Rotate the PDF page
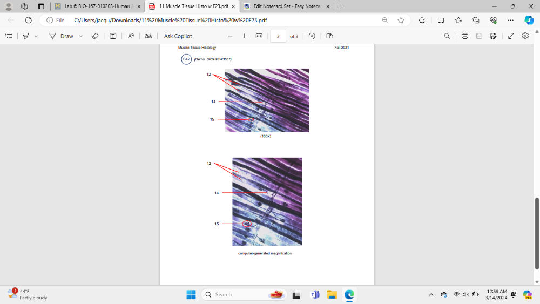The width and height of the screenshot is (540, 304). [x=312, y=36]
